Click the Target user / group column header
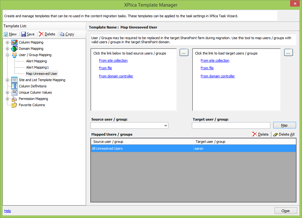The image size is (302, 218). [x=245, y=142]
